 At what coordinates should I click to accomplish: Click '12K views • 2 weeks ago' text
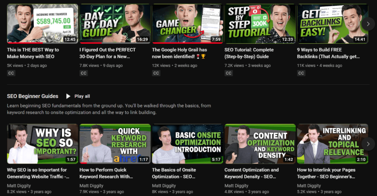pyautogui.click(x=175, y=65)
